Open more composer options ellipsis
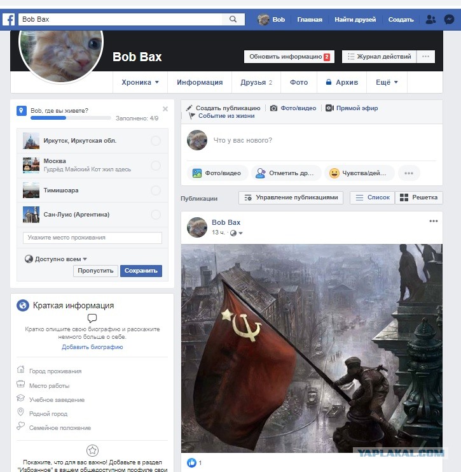This screenshot has height=472, width=461. (409, 173)
